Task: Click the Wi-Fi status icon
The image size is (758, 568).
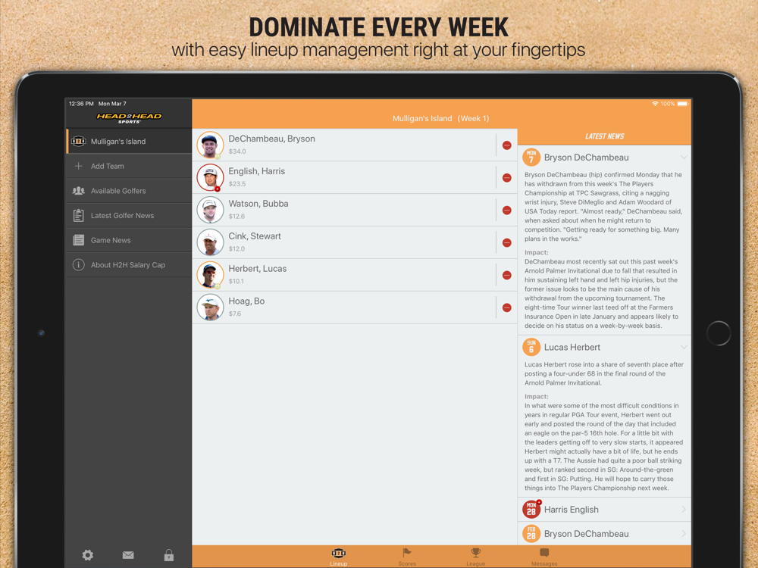Action: coord(655,104)
